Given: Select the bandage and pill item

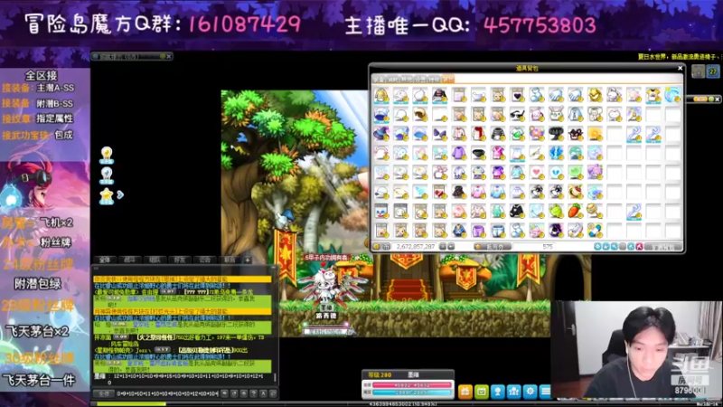Looking at the screenshot, I should coord(595,231).
